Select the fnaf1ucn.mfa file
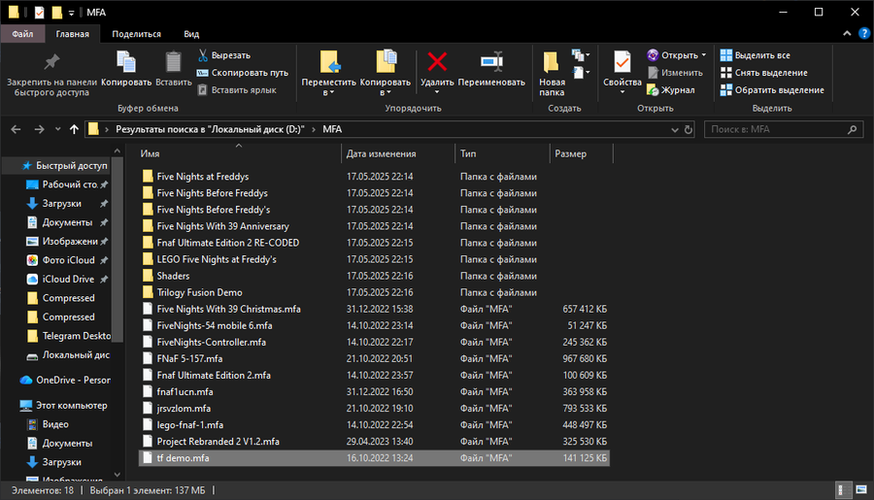 [x=185, y=392]
